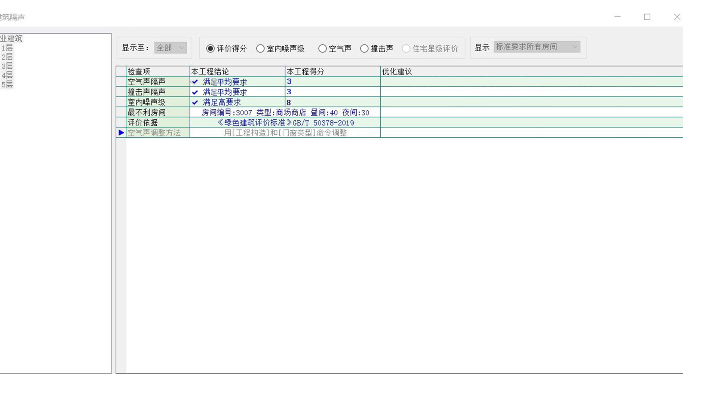Select the 撞击声 radio option
Image resolution: width=718 pixels, height=404 pixels.
364,49
